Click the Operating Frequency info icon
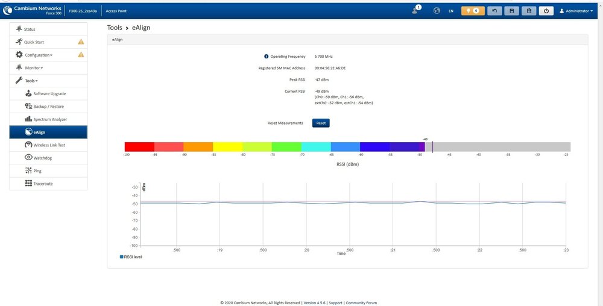Screen dimensions: 603x306 click(267, 57)
